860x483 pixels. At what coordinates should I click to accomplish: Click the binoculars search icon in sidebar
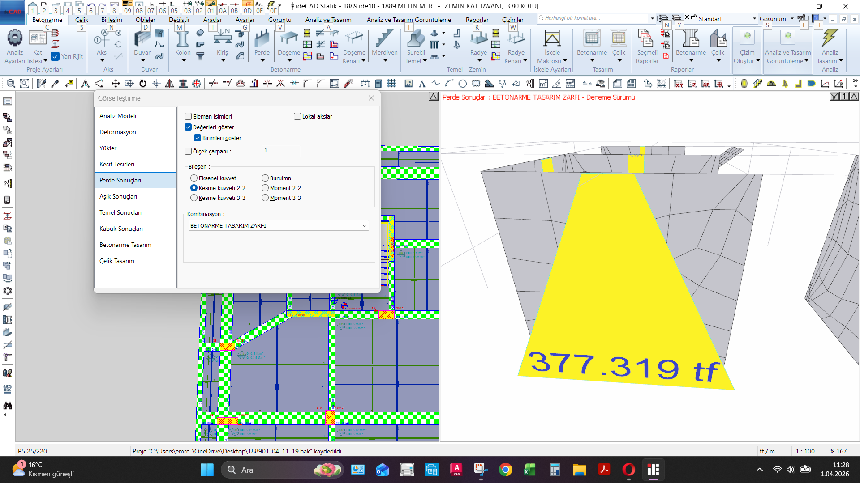tap(8, 405)
